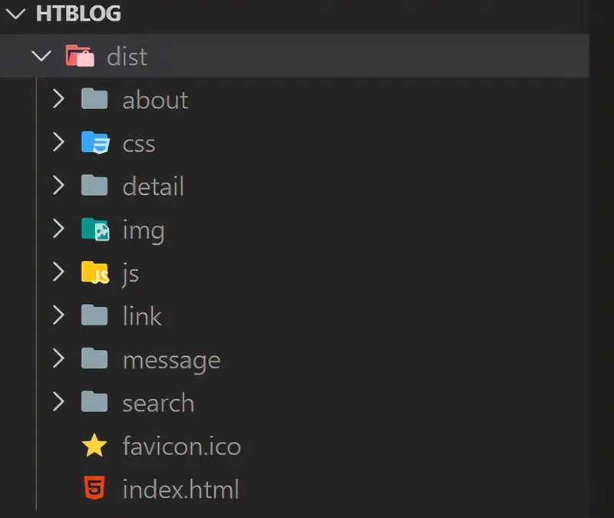Click the message folder label

[x=171, y=360]
